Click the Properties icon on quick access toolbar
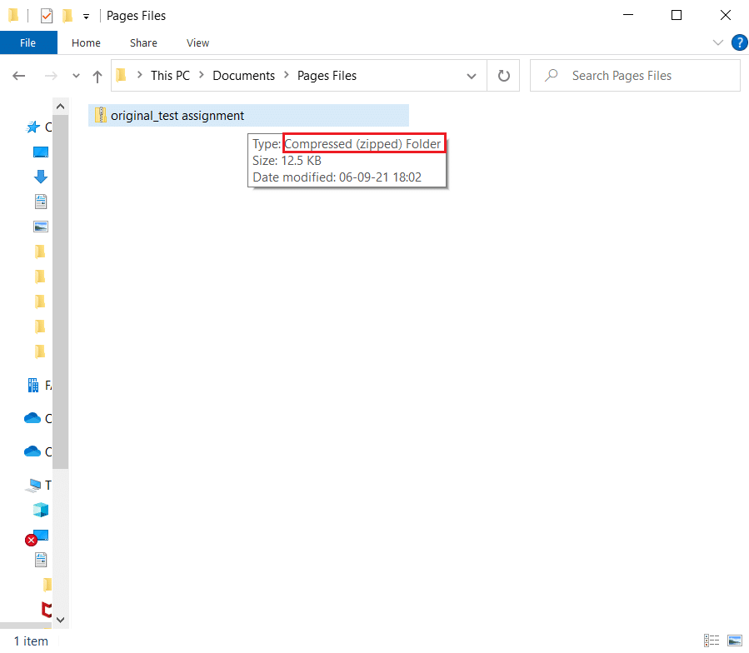The width and height of the screenshot is (749, 653). coord(46,15)
